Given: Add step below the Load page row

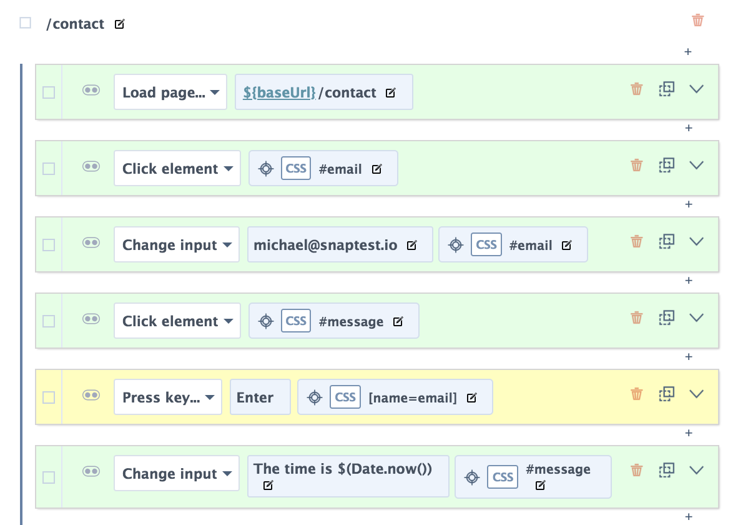Looking at the screenshot, I should (x=689, y=128).
